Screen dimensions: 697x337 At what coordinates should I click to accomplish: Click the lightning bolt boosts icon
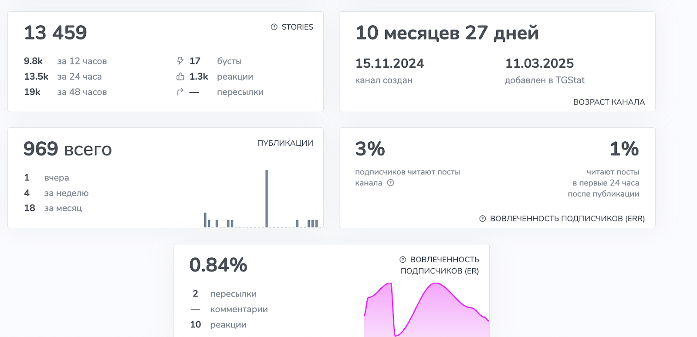(x=180, y=61)
